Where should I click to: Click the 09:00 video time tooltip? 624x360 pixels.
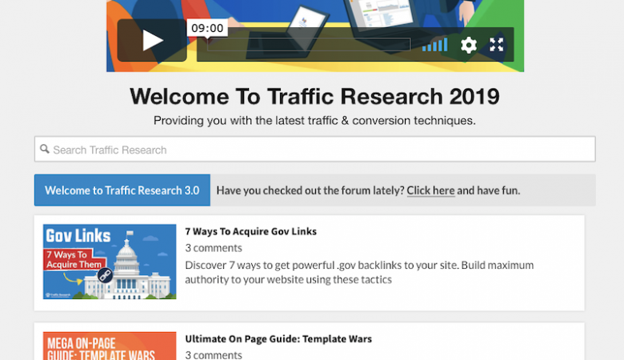pyautogui.click(x=207, y=28)
